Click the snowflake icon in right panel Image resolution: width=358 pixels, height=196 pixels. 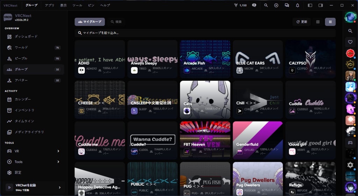(x=350, y=165)
